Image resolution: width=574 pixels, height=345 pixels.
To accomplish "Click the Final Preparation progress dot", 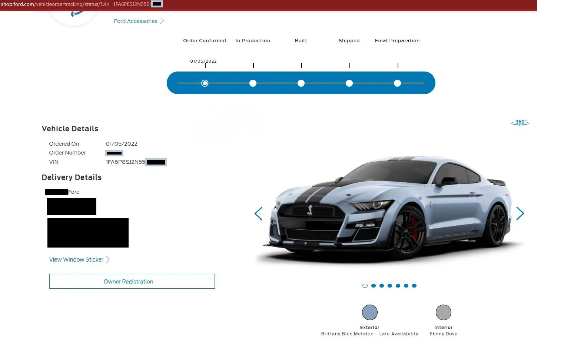I will coord(397,83).
